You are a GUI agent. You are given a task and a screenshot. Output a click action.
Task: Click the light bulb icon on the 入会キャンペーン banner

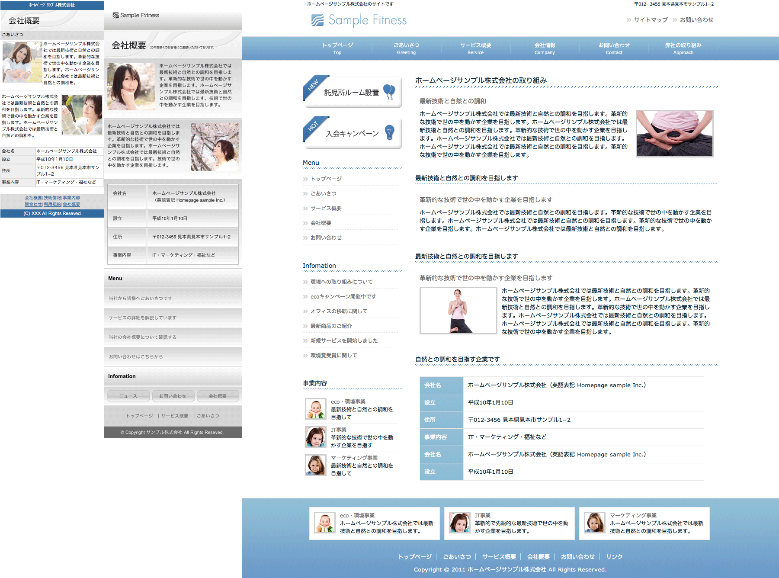coord(389,132)
